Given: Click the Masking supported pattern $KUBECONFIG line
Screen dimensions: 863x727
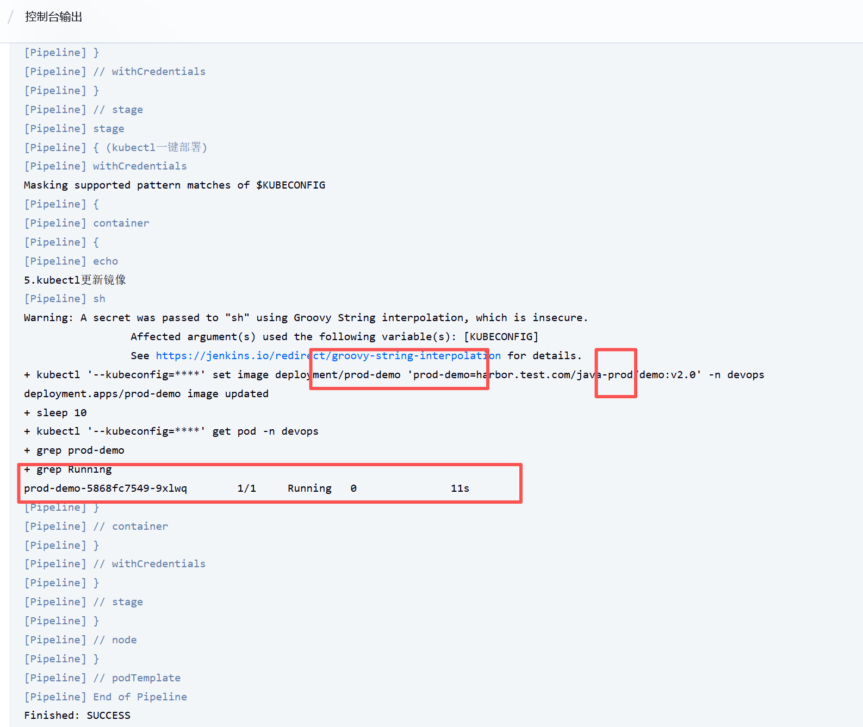Looking at the screenshot, I should coord(174,185).
